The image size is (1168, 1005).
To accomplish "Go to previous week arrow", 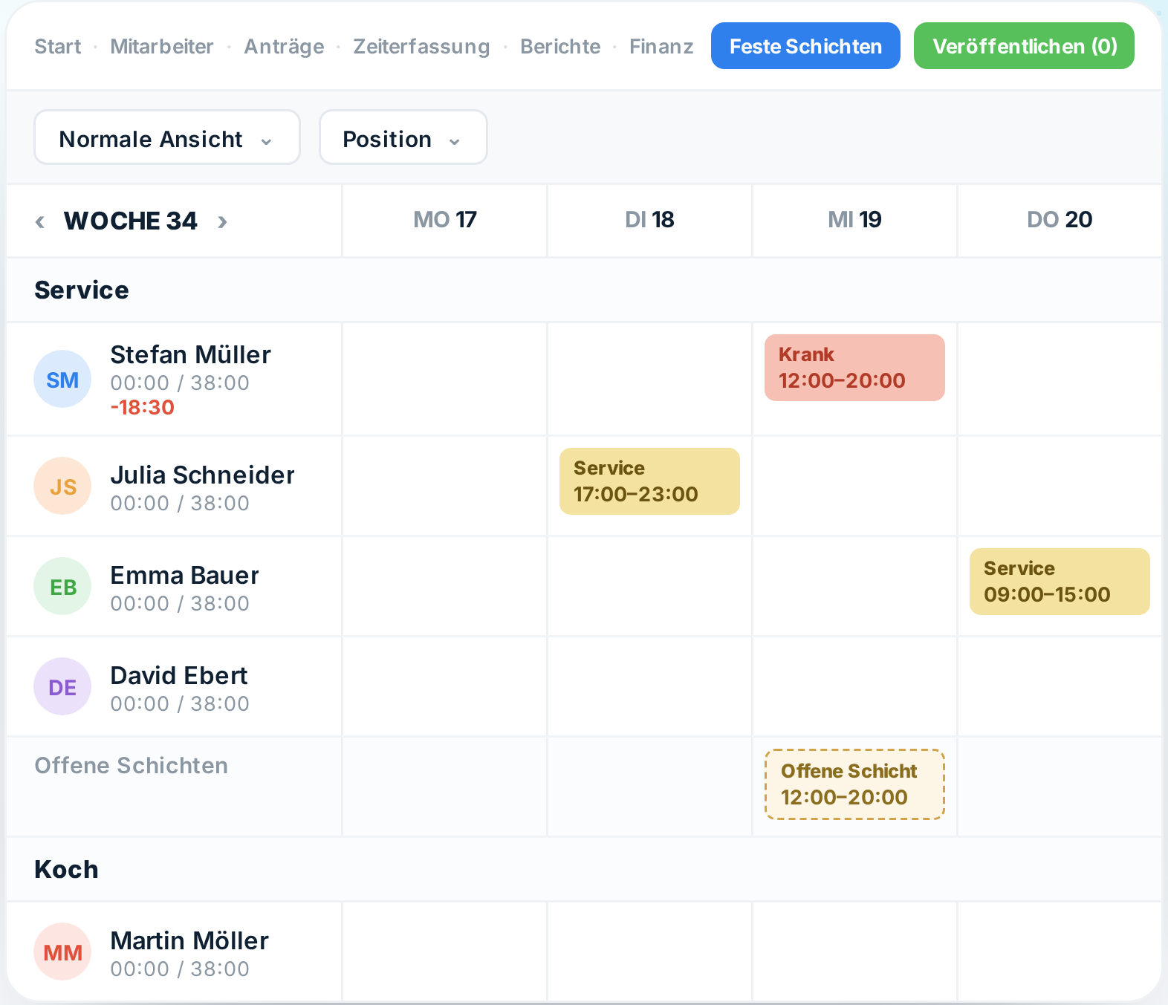I will (40, 221).
